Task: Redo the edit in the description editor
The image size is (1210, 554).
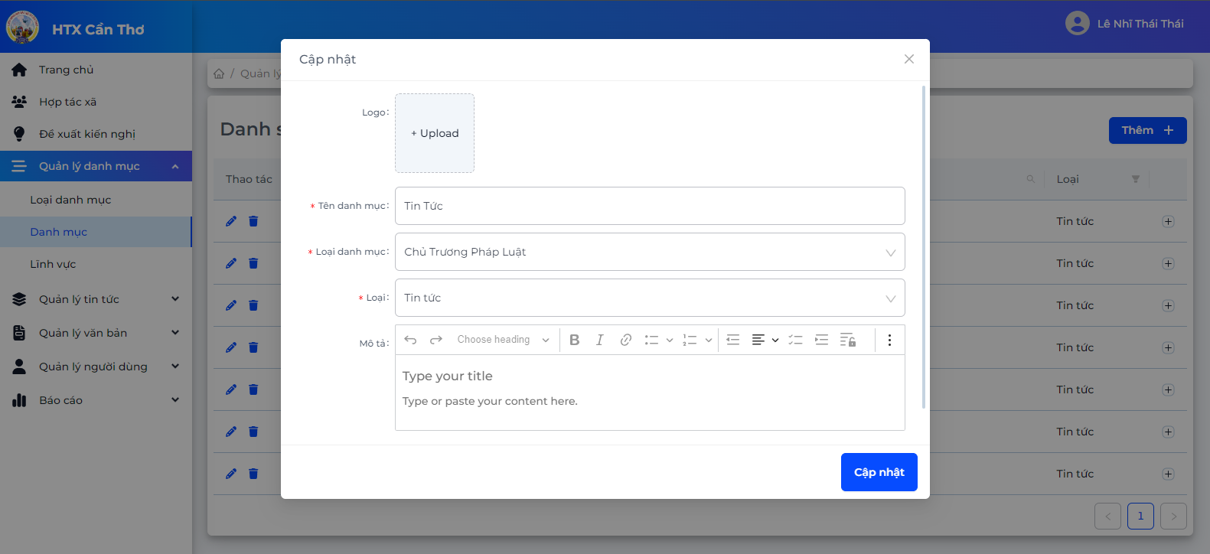Action: point(436,340)
